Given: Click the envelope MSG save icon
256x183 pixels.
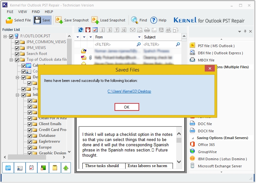Looking at the screenshot, I should click(x=133, y=30).
